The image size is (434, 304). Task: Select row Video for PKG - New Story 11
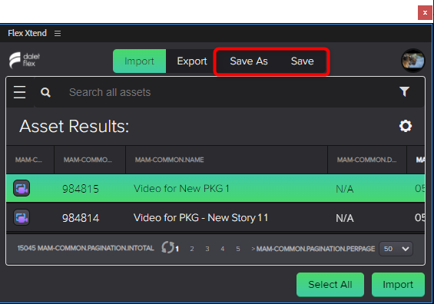coord(215,218)
